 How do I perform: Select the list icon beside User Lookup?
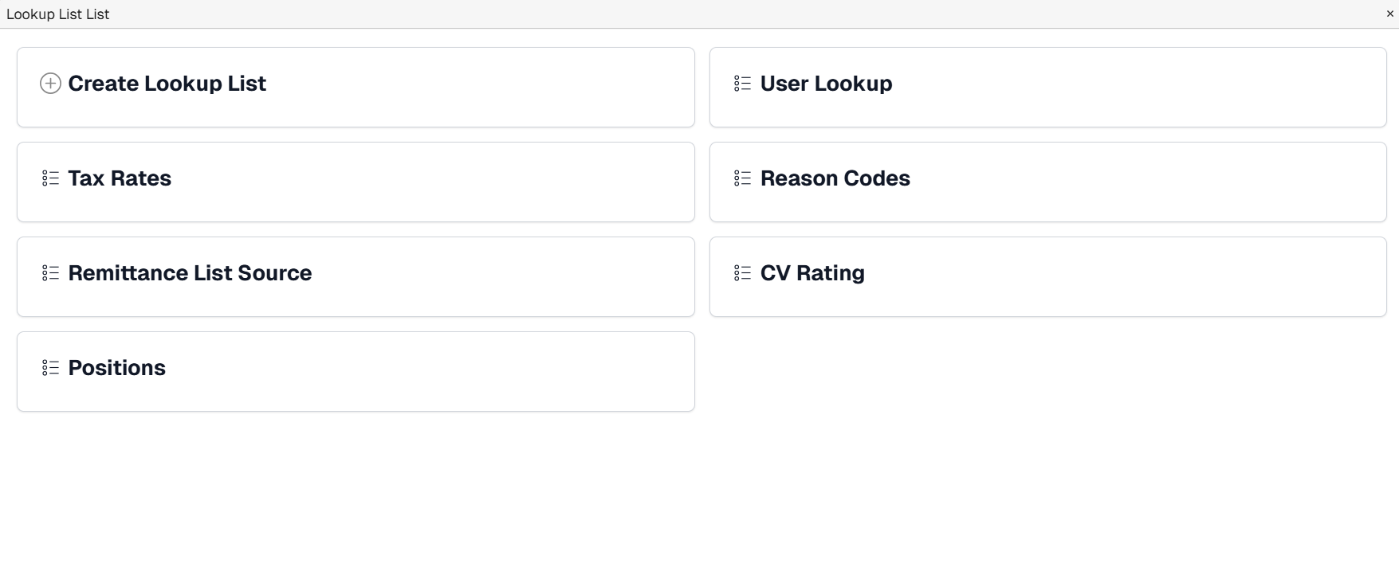pyautogui.click(x=741, y=83)
